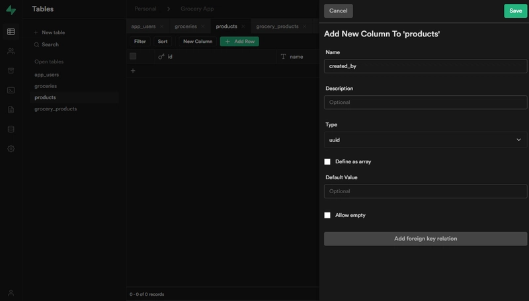The image size is (529, 301).
Task: Click the Sort button
Action: pos(163,42)
